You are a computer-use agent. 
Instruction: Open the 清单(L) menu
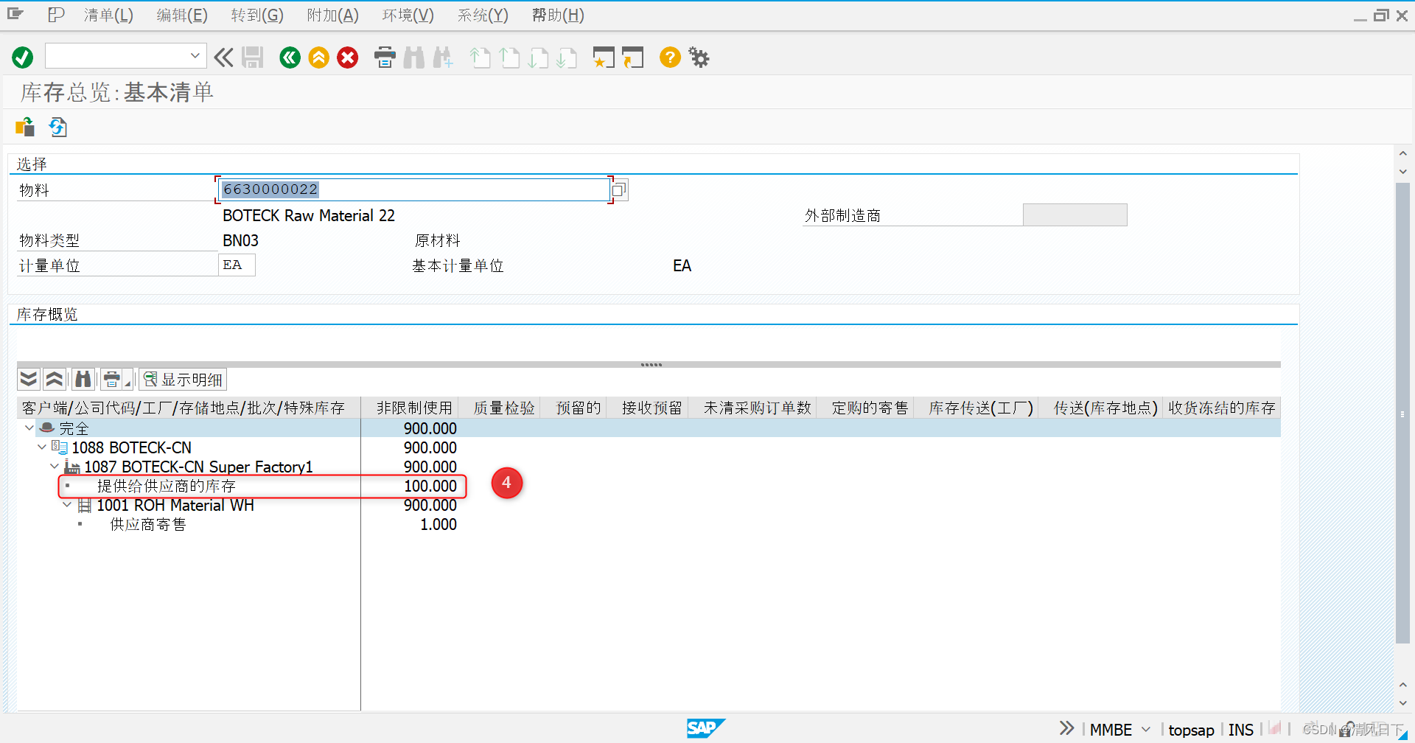(108, 15)
